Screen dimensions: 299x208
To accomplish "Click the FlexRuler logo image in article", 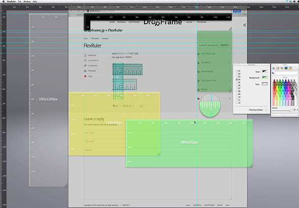I will [127, 81].
